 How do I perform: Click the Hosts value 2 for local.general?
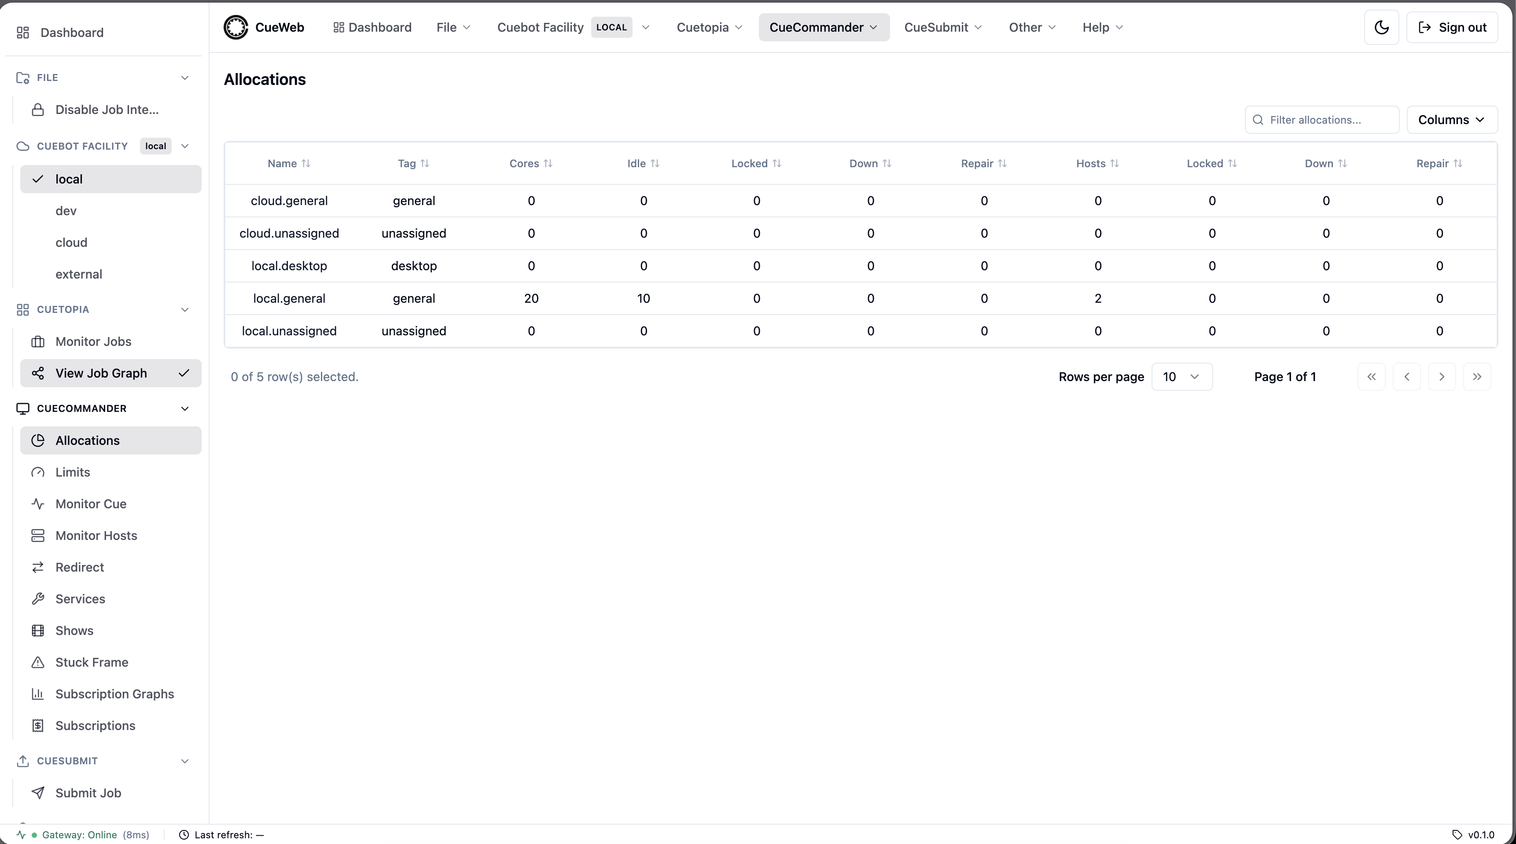point(1097,299)
